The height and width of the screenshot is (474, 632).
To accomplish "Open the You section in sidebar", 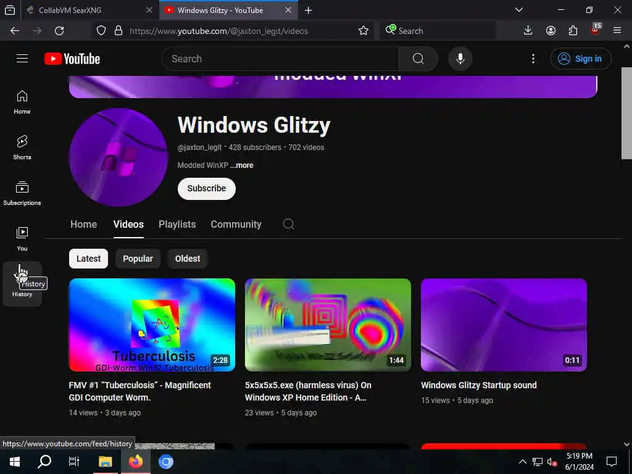I will (x=22, y=239).
